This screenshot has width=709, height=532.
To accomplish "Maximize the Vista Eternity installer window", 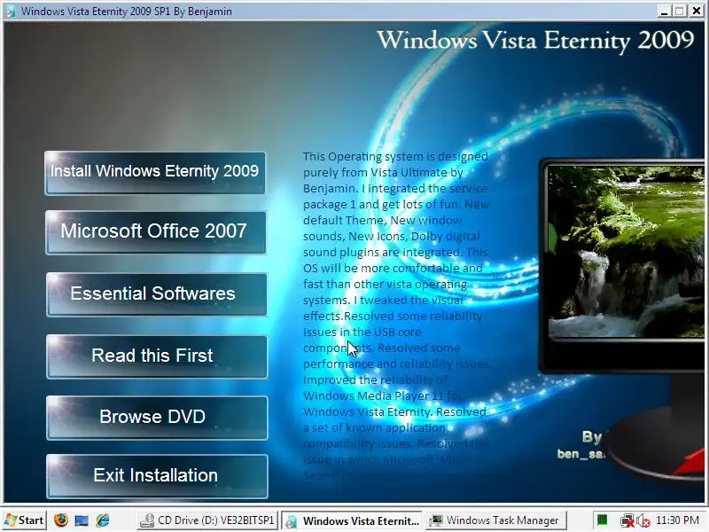I will pyautogui.click(x=679, y=11).
